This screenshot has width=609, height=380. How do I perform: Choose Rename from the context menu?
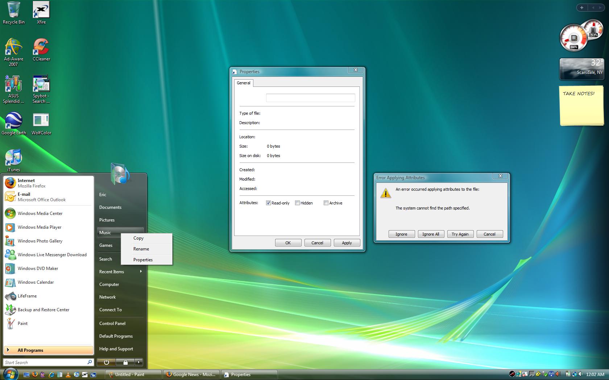click(x=146, y=249)
